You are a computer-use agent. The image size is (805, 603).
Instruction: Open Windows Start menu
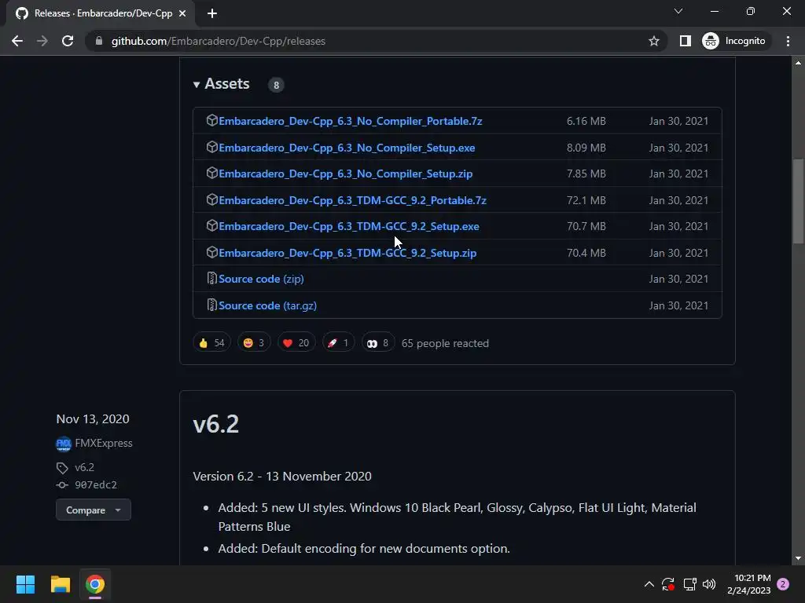(25, 584)
